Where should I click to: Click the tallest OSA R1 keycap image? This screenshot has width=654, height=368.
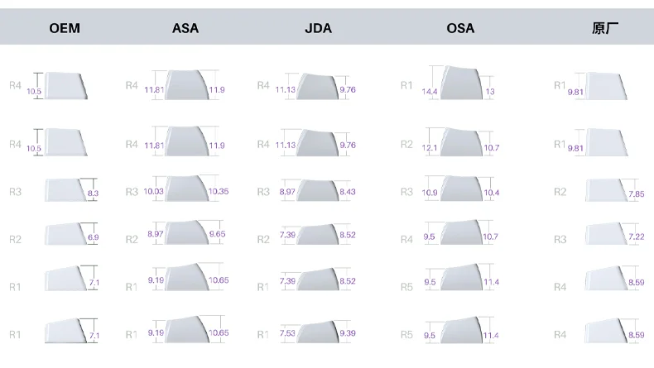pos(461,84)
